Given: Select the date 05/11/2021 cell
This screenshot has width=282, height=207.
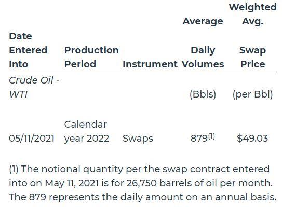Looking at the screenshot, I should click(32, 139).
